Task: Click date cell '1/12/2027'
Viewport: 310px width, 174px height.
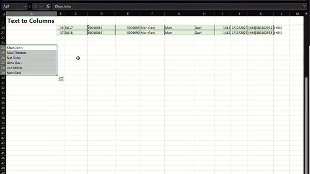Action: coord(239,28)
